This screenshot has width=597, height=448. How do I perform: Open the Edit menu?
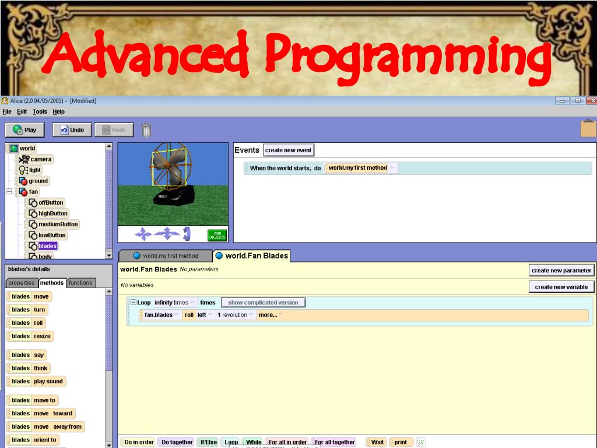coord(22,111)
